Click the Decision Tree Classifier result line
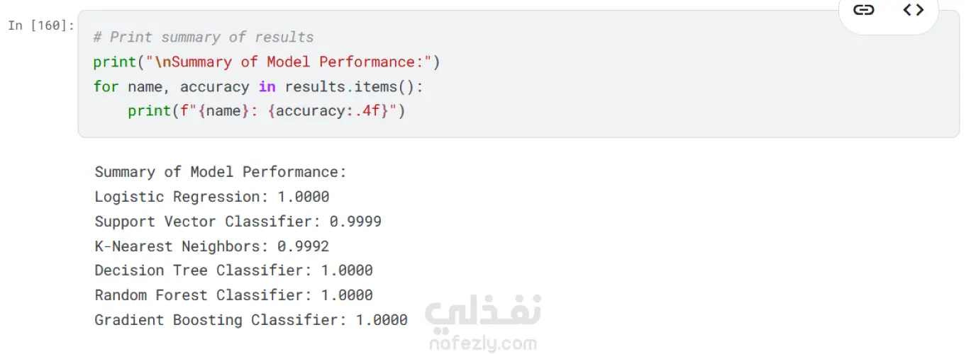Image resolution: width=966 pixels, height=354 pixels. 233,270
